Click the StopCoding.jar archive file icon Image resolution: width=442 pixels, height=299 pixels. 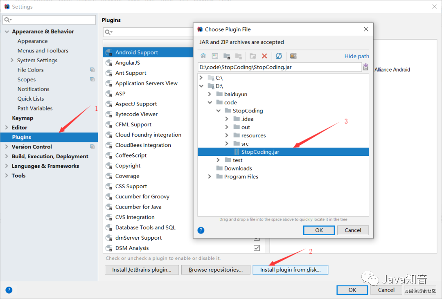(237, 152)
